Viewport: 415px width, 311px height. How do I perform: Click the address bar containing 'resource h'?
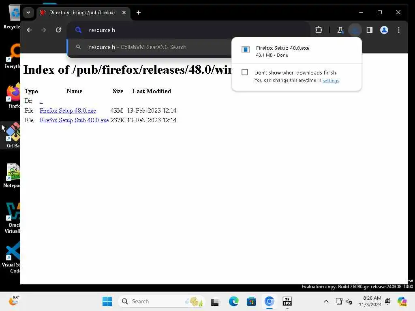click(x=188, y=30)
